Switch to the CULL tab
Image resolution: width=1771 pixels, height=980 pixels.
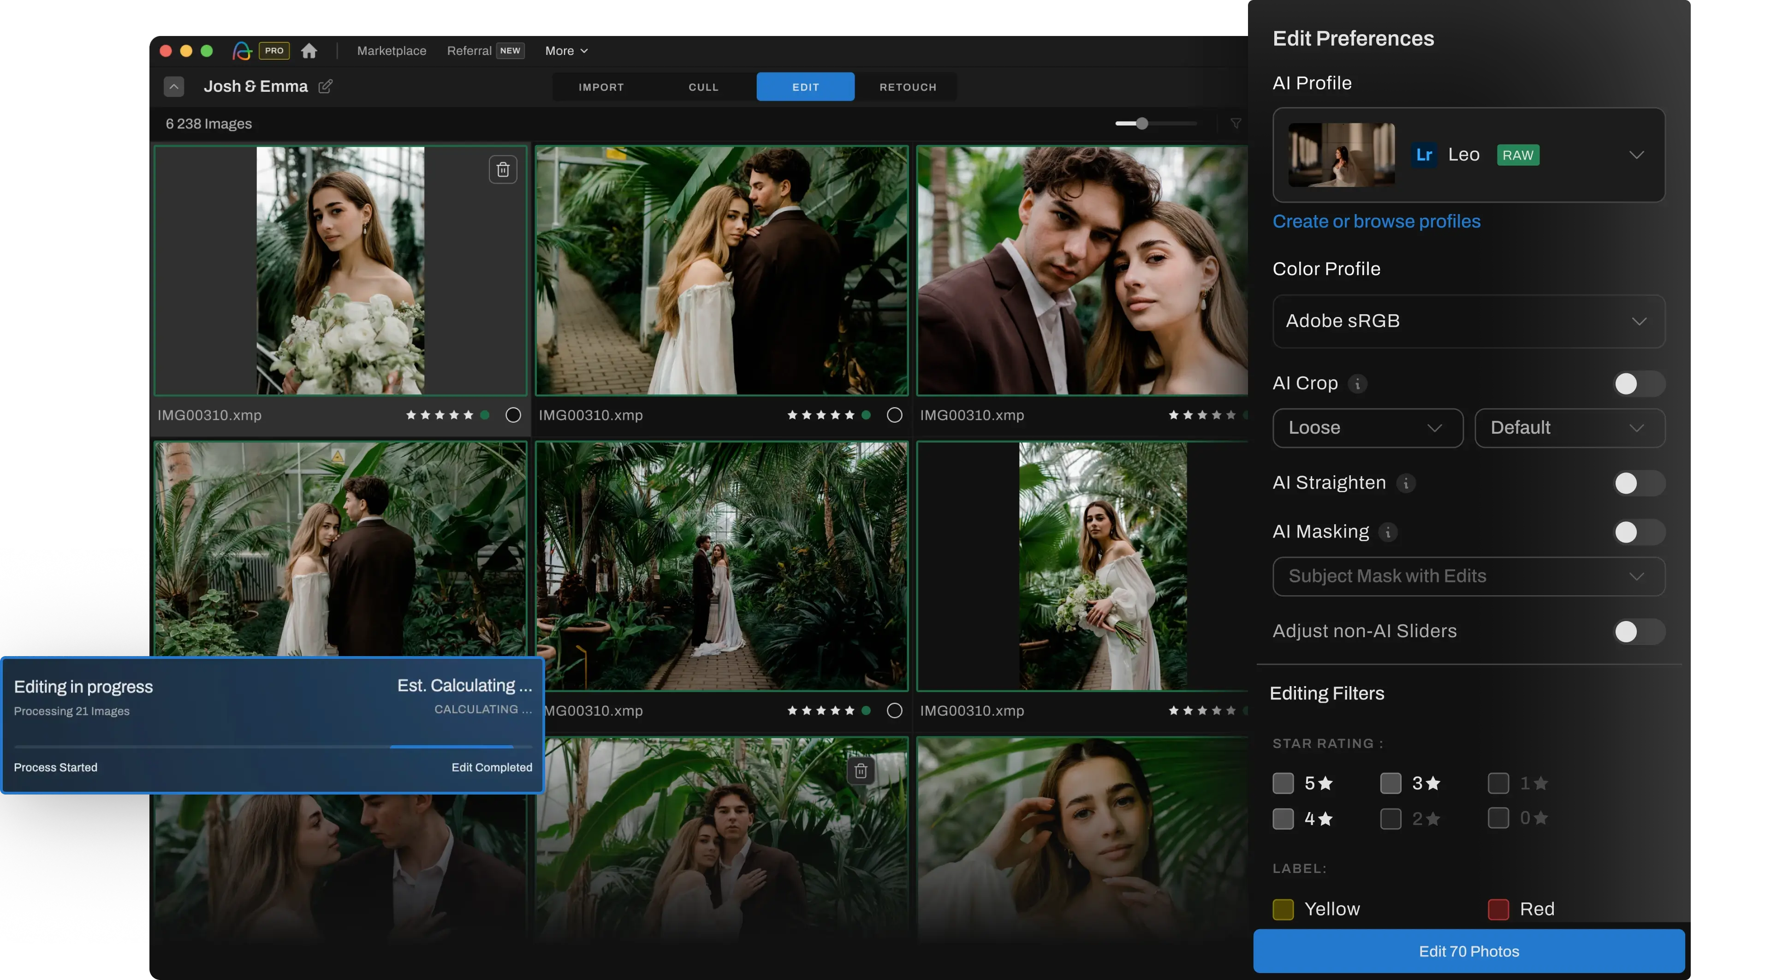tap(703, 87)
